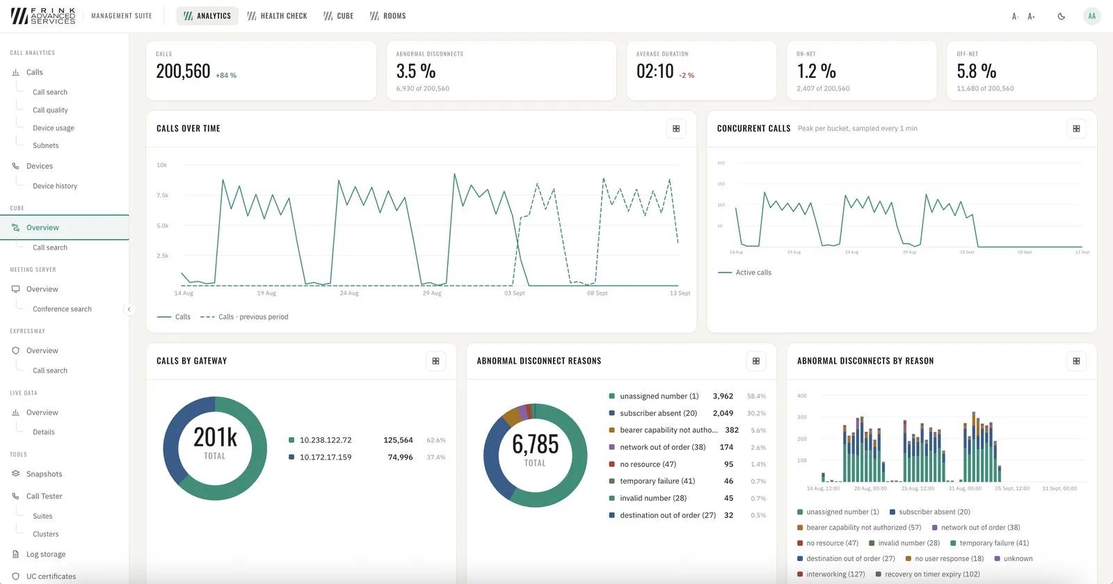
Task: Click the 6,785 total disconnect donut chart
Action: (x=535, y=455)
